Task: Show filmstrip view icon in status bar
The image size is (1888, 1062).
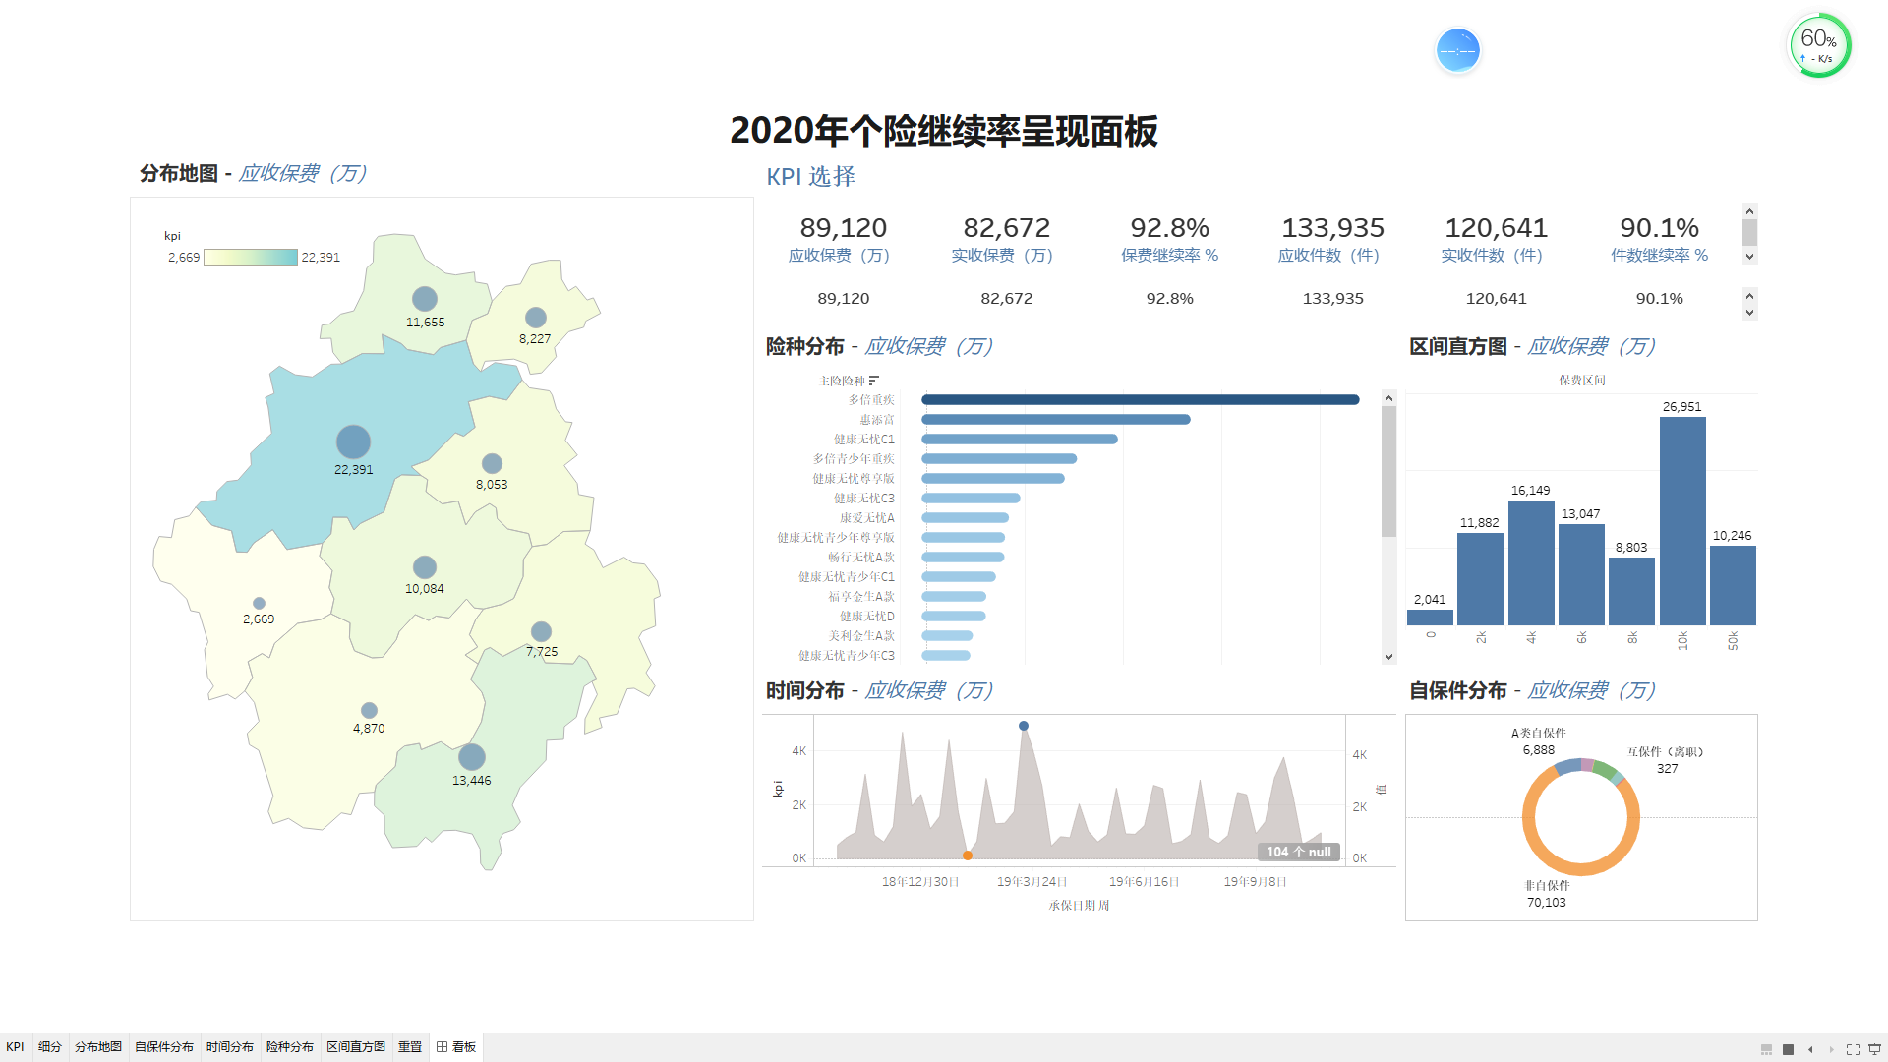Action: point(1766,1049)
